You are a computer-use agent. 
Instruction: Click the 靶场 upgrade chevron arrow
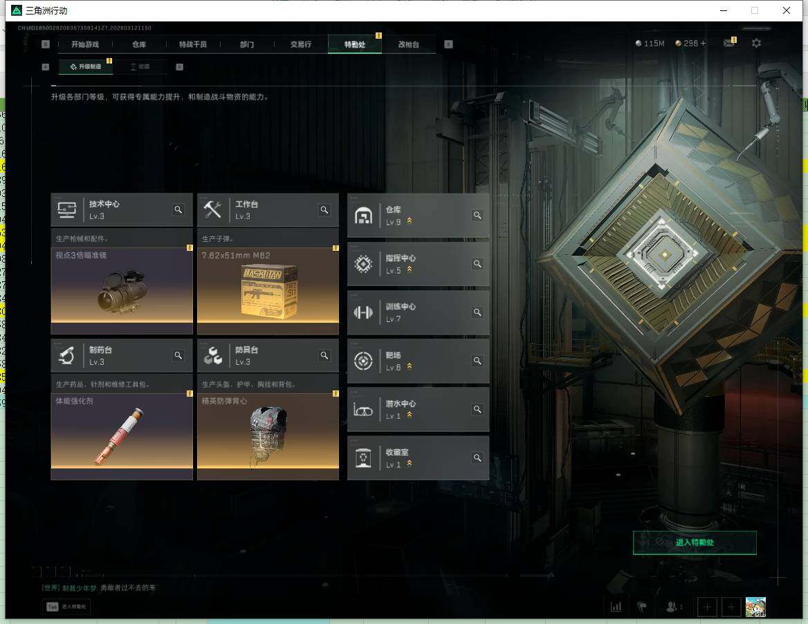tap(410, 366)
